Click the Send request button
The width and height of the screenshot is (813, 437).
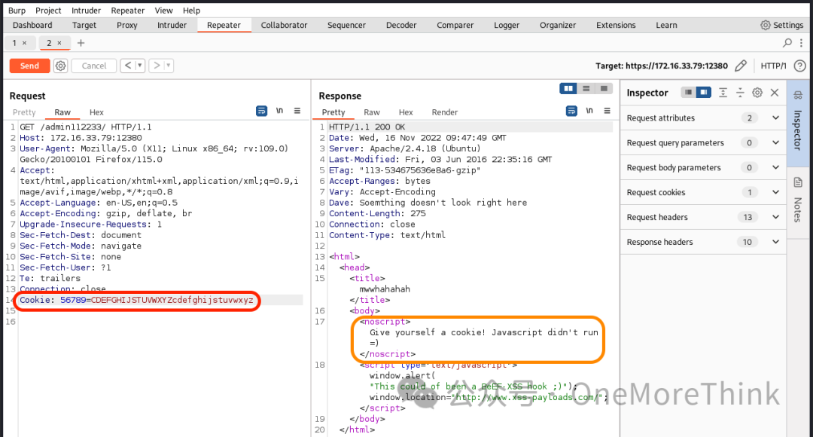(29, 66)
